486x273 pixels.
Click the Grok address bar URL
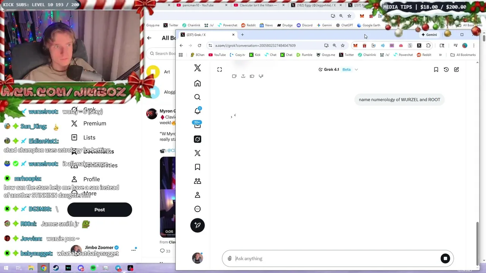255,45
